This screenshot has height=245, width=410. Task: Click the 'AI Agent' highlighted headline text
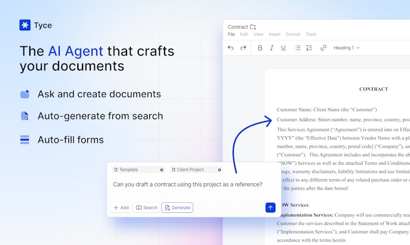point(76,51)
